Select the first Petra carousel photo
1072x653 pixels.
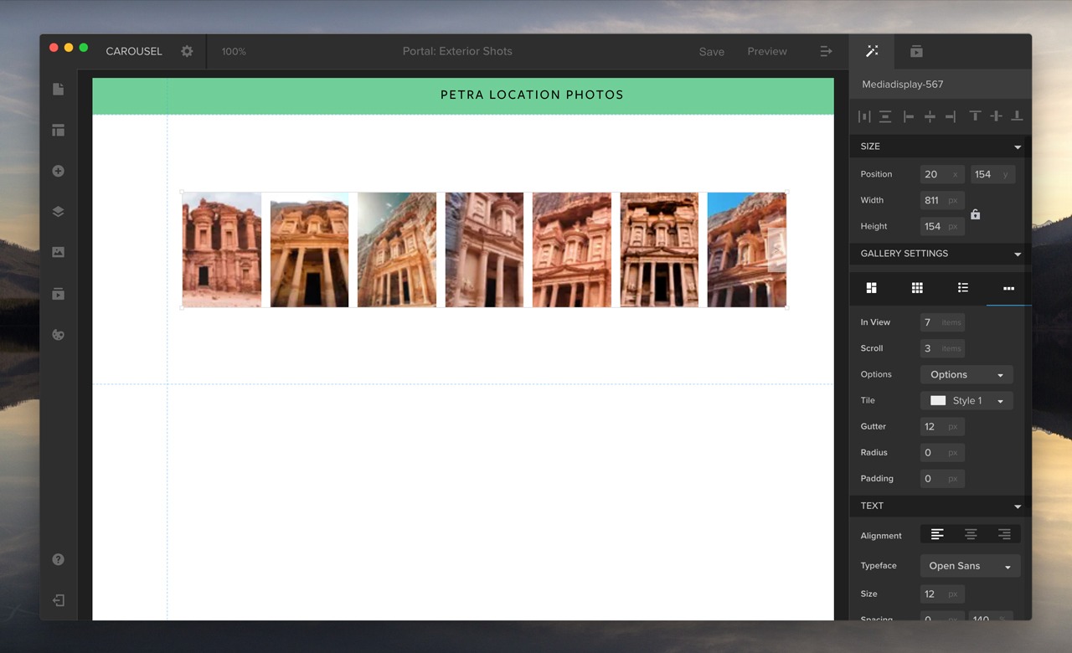tap(222, 249)
